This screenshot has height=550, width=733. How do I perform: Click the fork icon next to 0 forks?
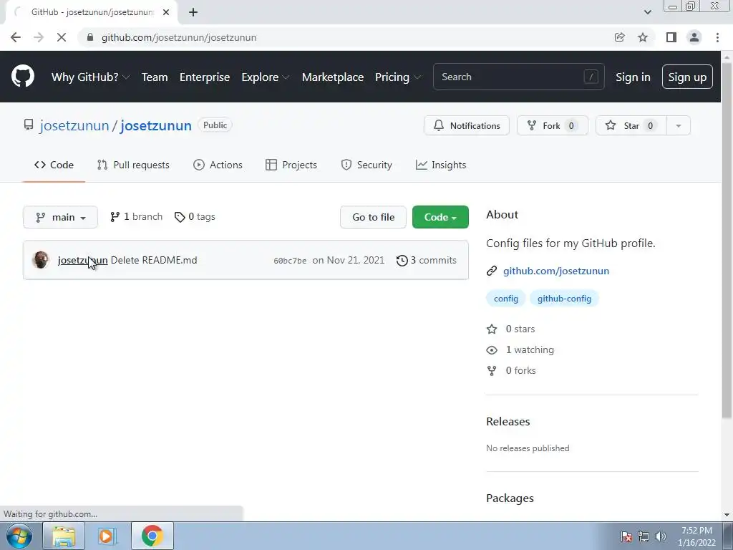(x=491, y=370)
